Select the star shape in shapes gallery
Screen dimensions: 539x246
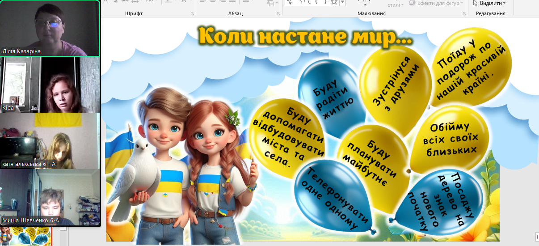pos(334,2)
